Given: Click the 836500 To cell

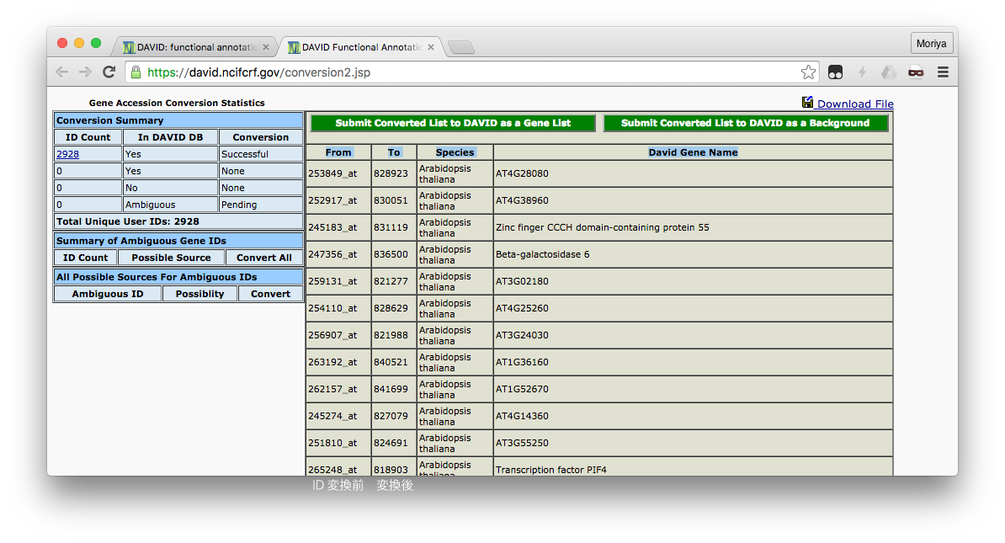Looking at the screenshot, I should [x=394, y=254].
